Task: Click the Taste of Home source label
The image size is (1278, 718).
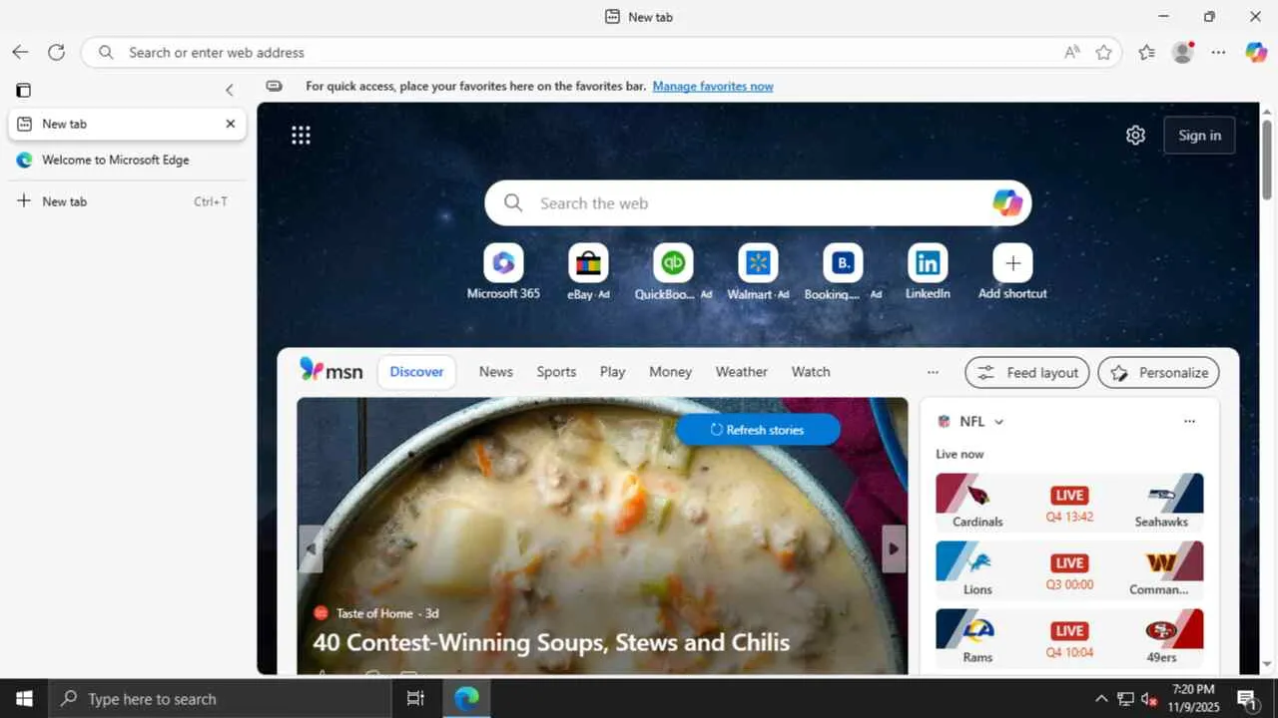Action: pos(373,613)
